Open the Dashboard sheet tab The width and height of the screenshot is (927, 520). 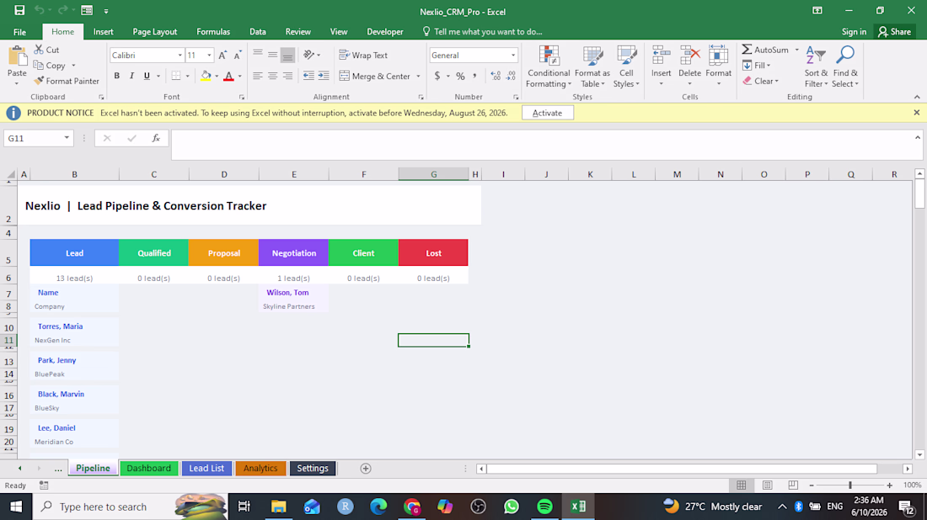click(148, 468)
